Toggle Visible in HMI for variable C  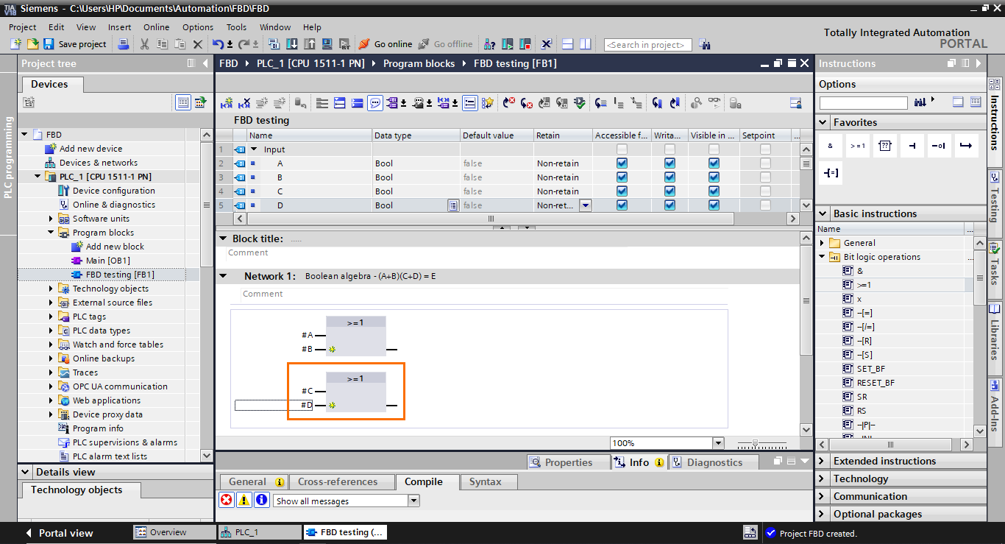click(714, 191)
